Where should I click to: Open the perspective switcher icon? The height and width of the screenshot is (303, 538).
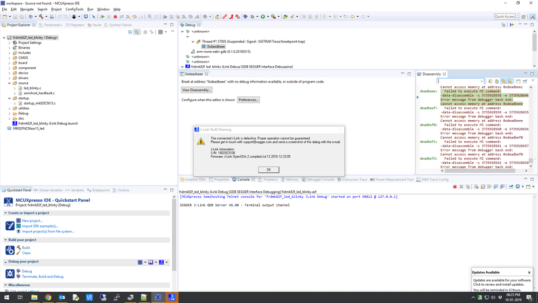tap(523, 17)
